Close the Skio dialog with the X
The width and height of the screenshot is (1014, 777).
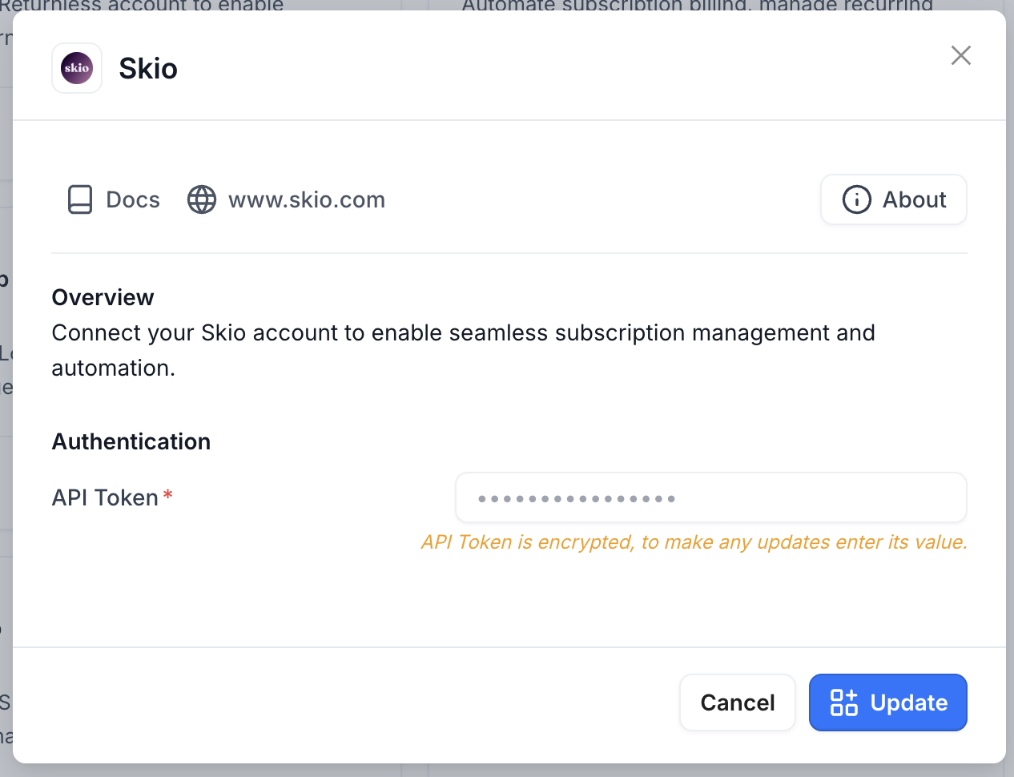(960, 55)
